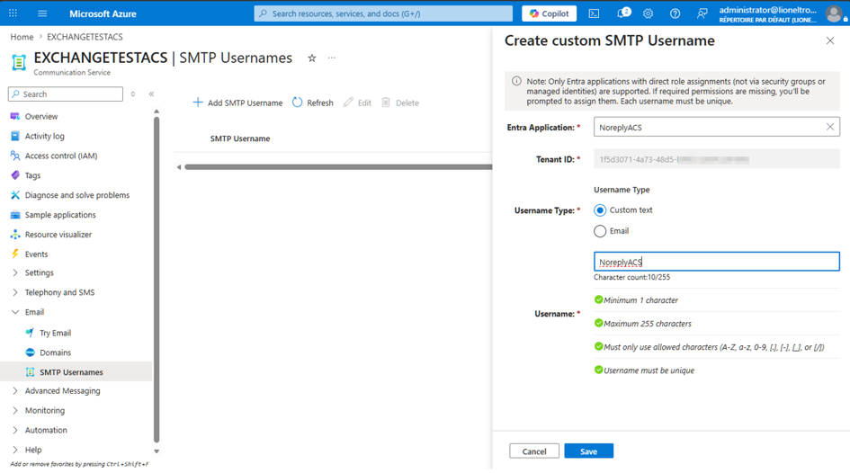Click the Overview menu icon
850x473 pixels.
(x=15, y=117)
